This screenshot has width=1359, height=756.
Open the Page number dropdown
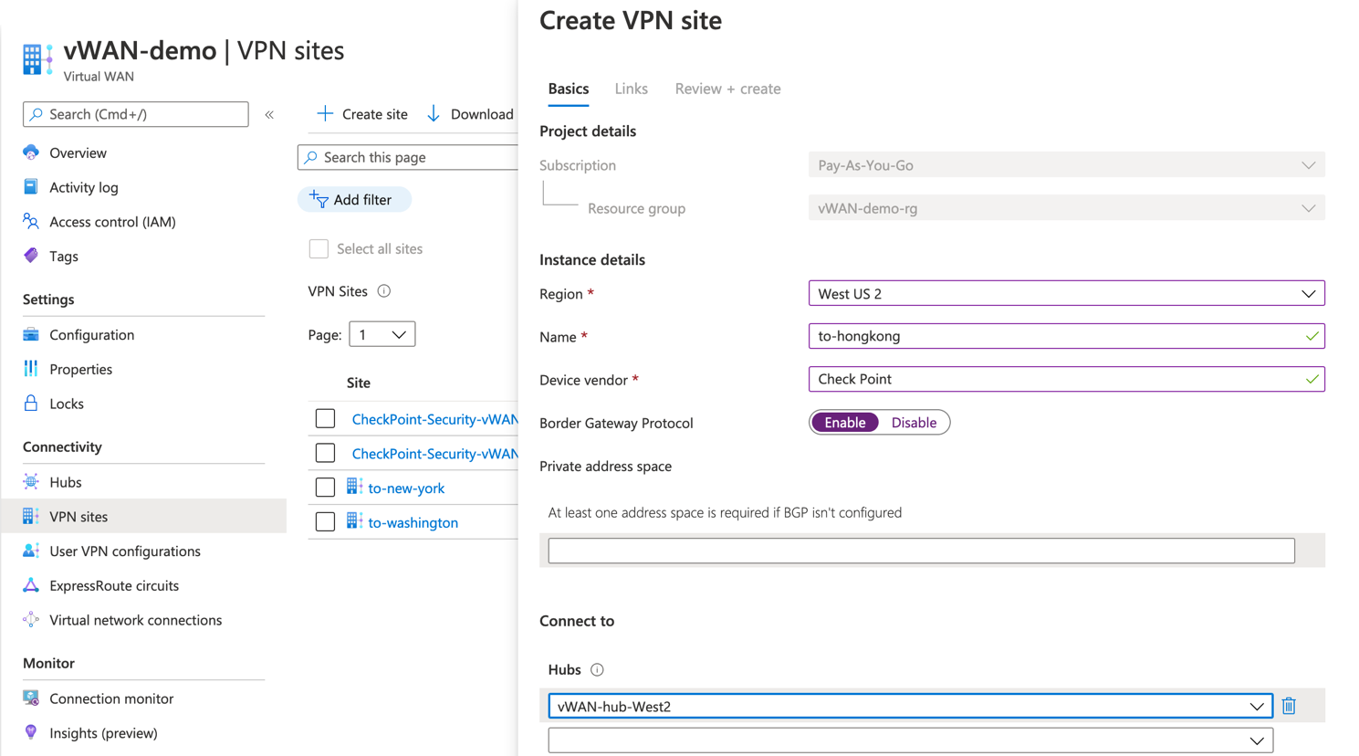[382, 334]
